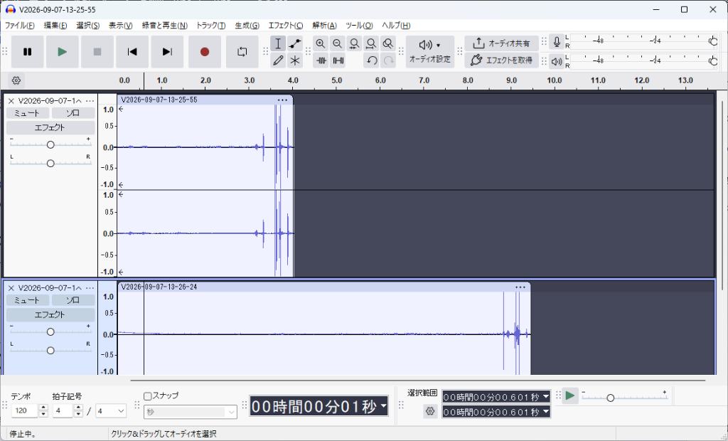Open timeline options gear icon
Image resolution: width=728 pixels, height=441 pixels.
point(16,80)
